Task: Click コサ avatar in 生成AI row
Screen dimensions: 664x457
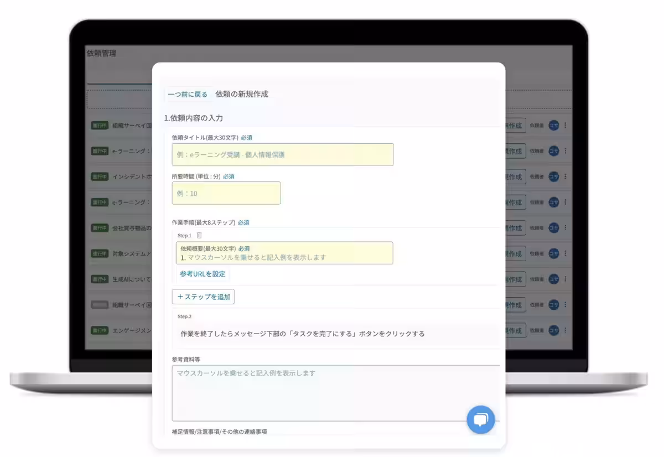Action: tap(553, 279)
